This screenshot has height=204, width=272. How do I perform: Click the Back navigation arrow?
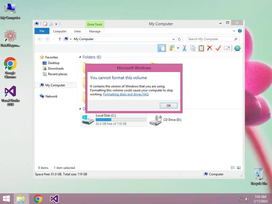[x=40, y=39]
